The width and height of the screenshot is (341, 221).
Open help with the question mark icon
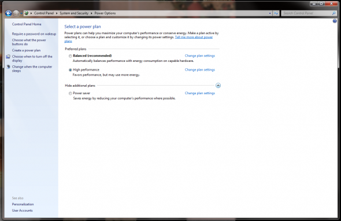[335, 21]
